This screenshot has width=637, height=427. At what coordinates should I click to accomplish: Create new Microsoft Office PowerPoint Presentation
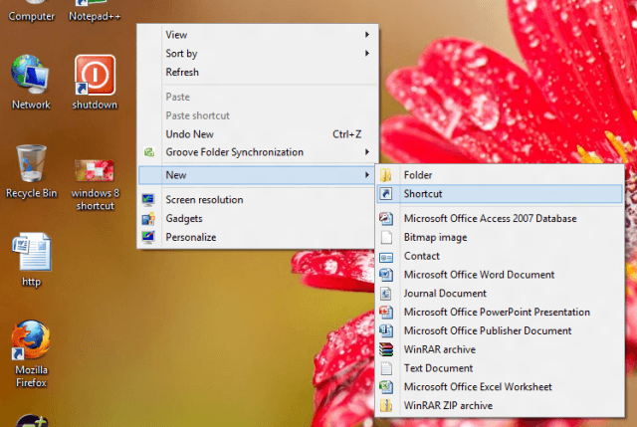coord(500,312)
